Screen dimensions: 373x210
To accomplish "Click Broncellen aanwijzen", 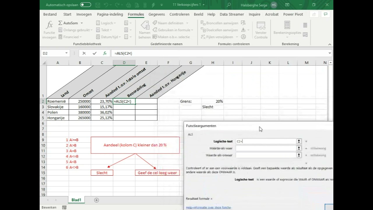I will pos(219,23).
